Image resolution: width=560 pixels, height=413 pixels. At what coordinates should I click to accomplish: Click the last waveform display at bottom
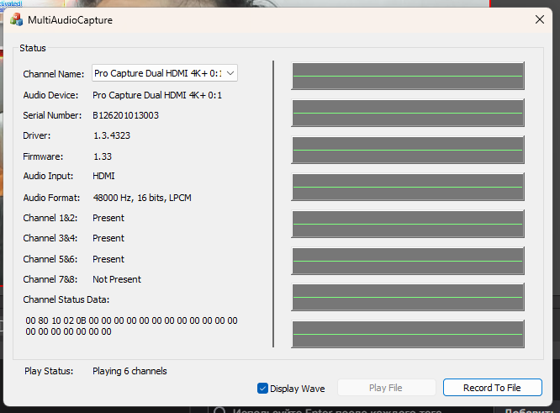tap(408, 334)
